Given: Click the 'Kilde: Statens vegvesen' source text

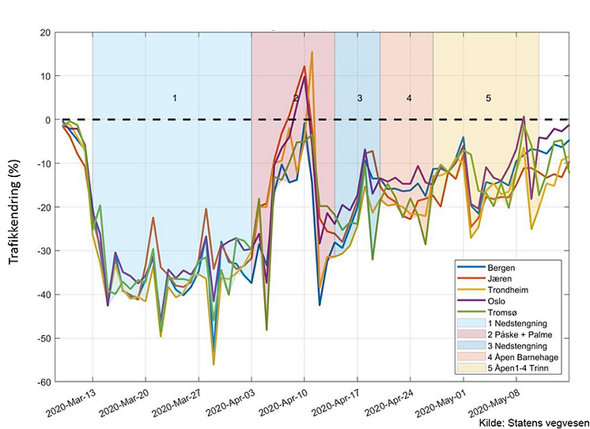Looking at the screenshot, I should click(x=535, y=423).
